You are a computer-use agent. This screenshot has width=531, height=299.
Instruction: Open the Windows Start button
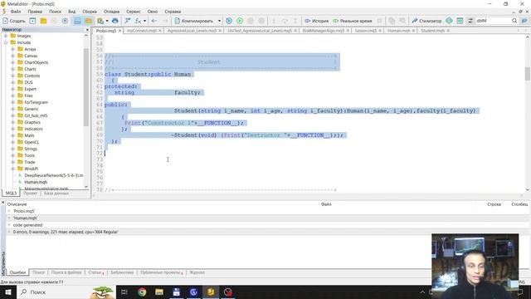[x=7, y=292]
